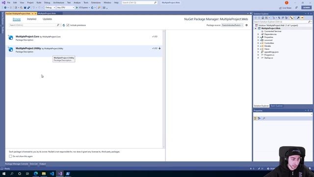Close the NuGet MultipleProject.Web tab

pos(35,13)
